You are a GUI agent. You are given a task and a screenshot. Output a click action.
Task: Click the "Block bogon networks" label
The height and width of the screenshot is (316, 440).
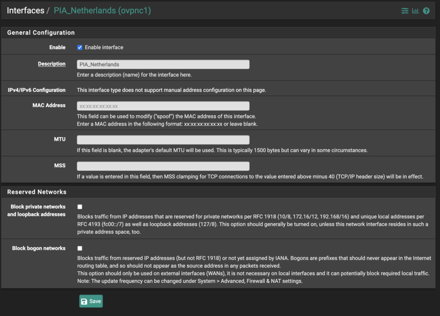point(39,249)
